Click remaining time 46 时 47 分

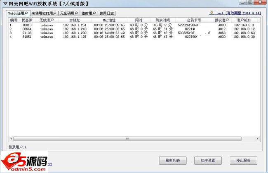[x=163, y=37]
